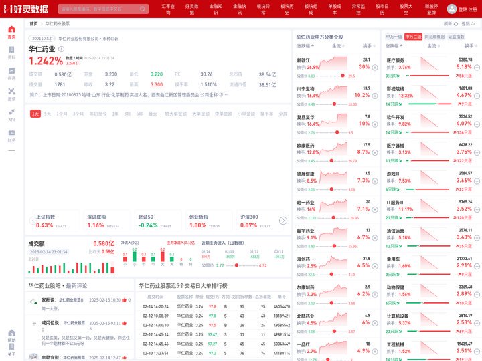Viewport: 482px width, 361px height.
Task: Open the 创业板指 index card
Action: click(x=210, y=221)
